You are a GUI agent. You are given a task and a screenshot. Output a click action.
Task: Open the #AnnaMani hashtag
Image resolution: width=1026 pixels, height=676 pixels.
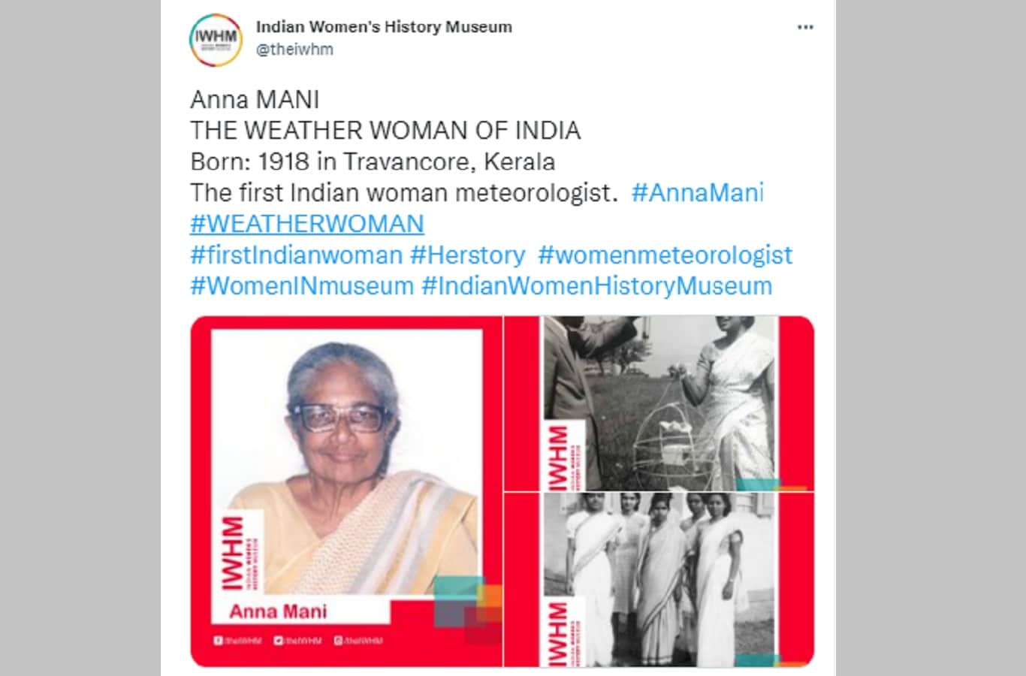pyautogui.click(x=698, y=193)
